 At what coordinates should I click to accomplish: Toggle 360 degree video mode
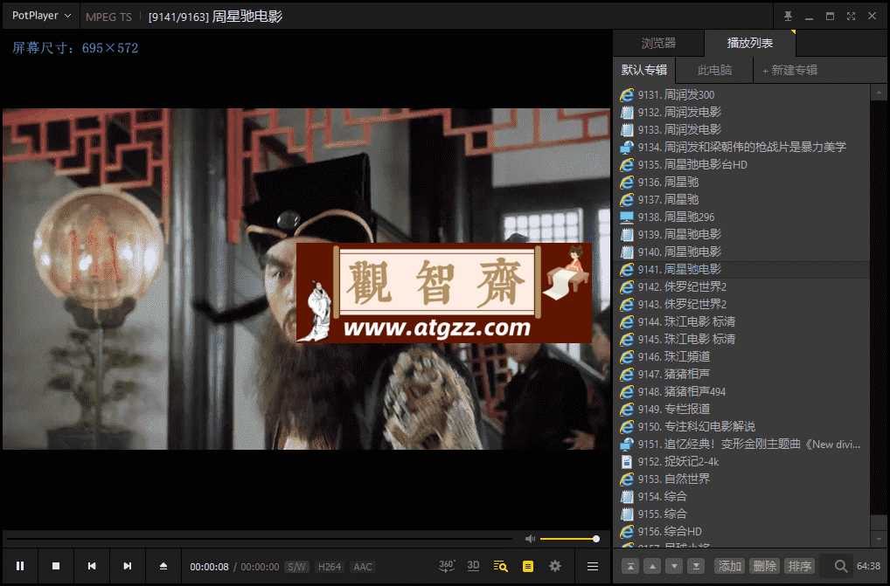click(447, 566)
